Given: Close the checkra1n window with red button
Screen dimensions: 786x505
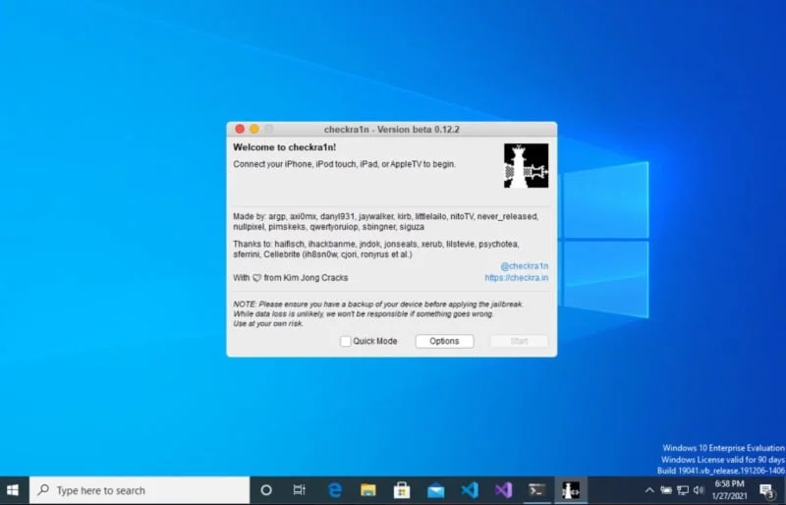Looking at the screenshot, I should coord(240,129).
